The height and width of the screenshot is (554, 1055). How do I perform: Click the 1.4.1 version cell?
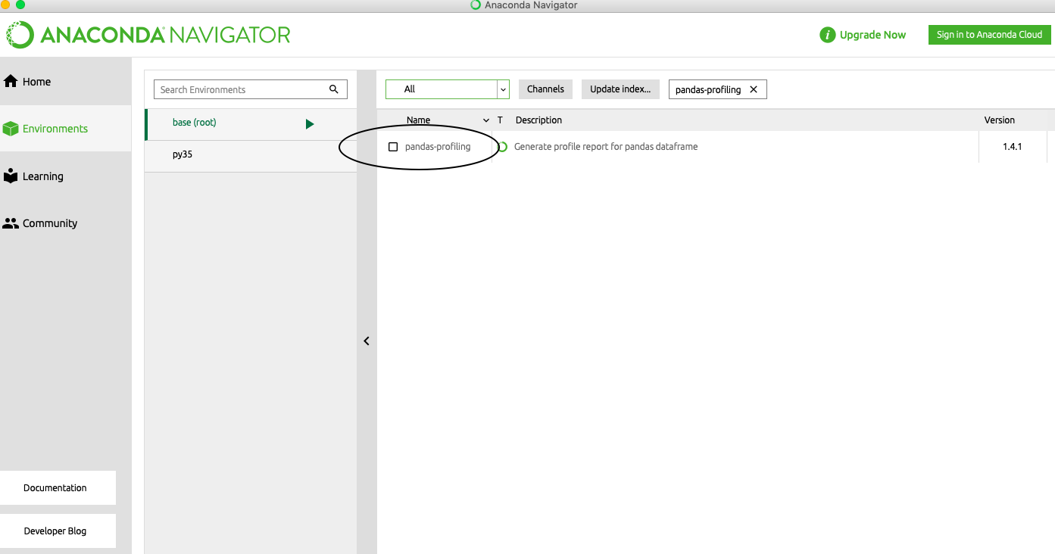(1013, 147)
